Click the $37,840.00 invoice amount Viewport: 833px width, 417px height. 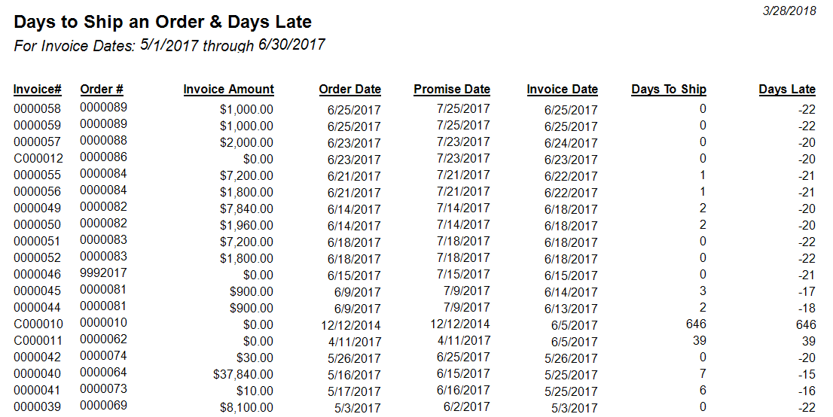pyautogui.click(x=243, y=374)
